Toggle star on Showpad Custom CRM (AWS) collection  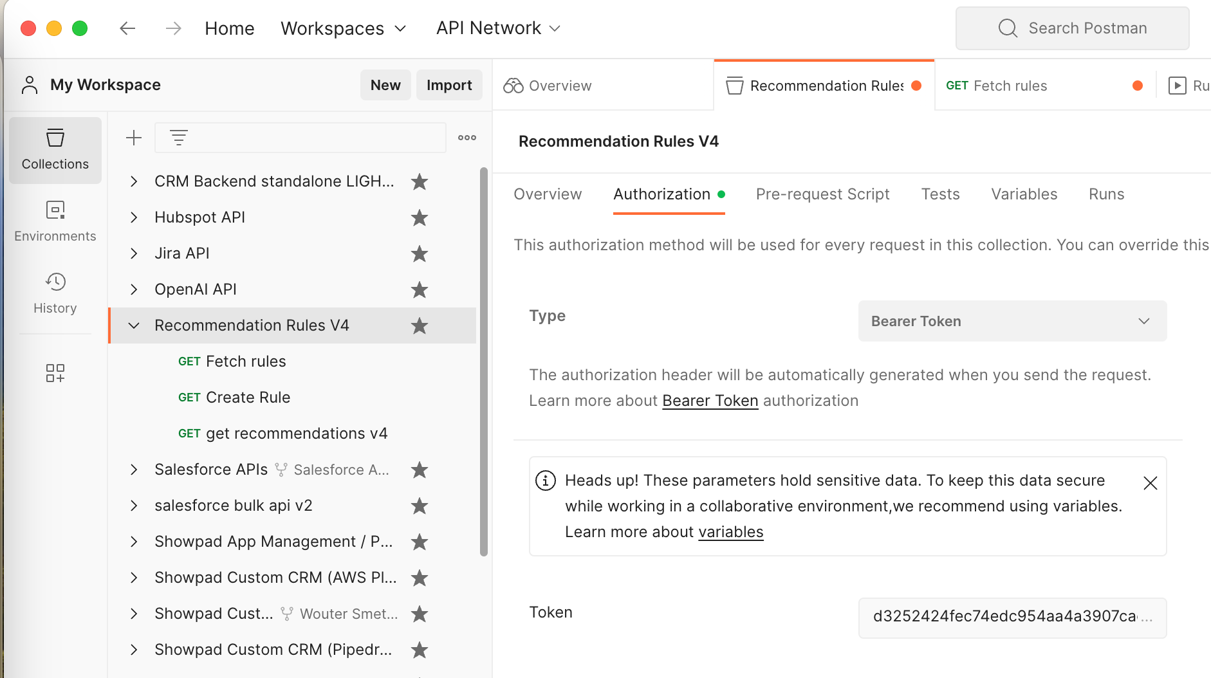(420, 578)
